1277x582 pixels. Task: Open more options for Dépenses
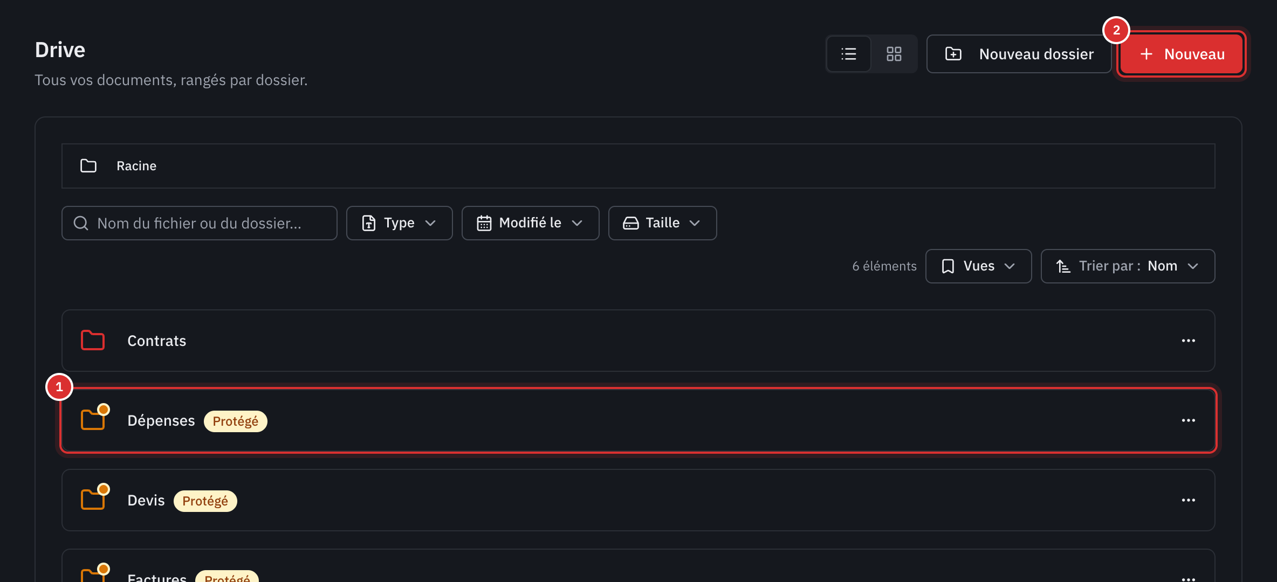[1189, 420]
